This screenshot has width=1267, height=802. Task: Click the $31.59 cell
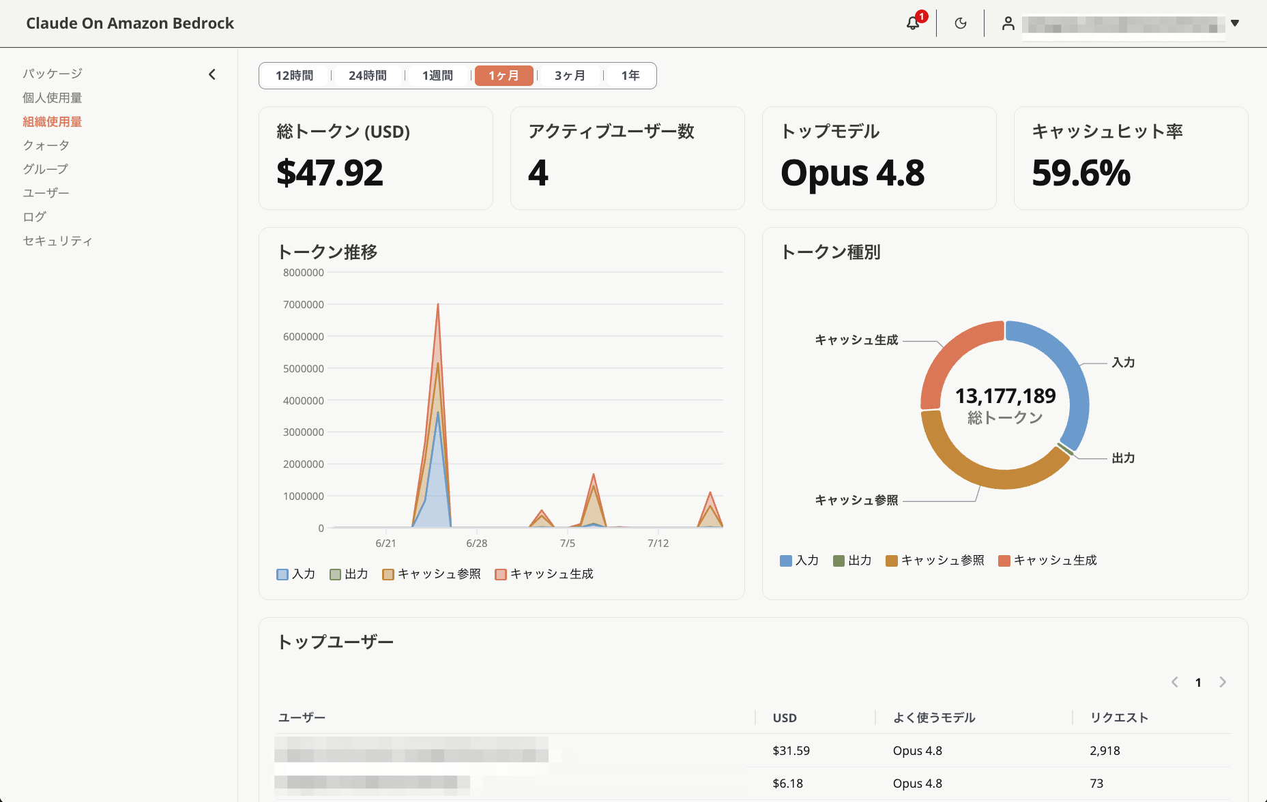pos(791,751)
